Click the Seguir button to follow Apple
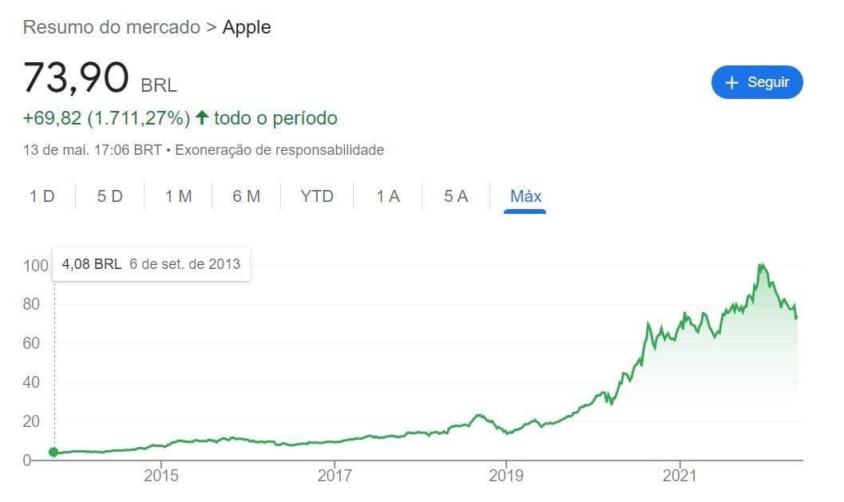Viewport: 844px width, 502px height. click(757, 82)
